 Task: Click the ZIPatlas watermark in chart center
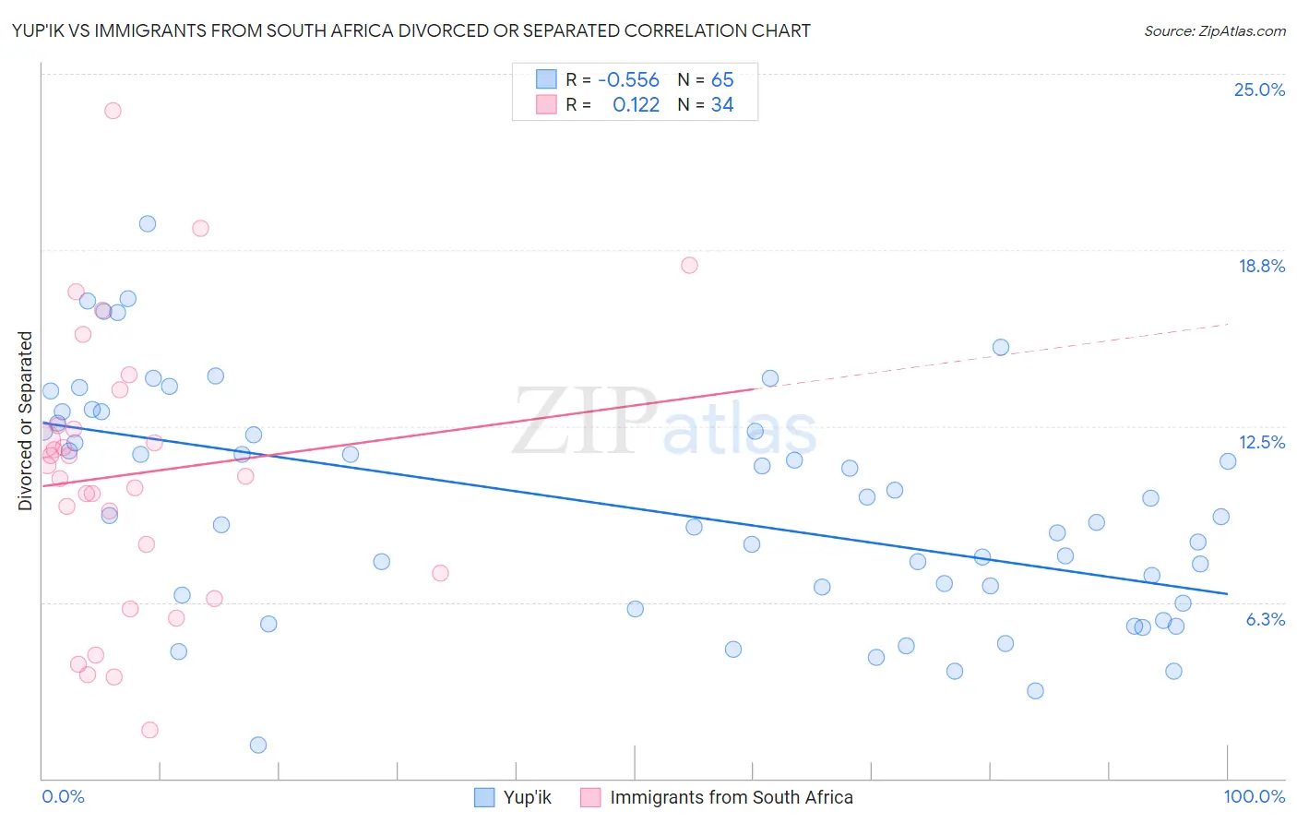tap(664, 423)
